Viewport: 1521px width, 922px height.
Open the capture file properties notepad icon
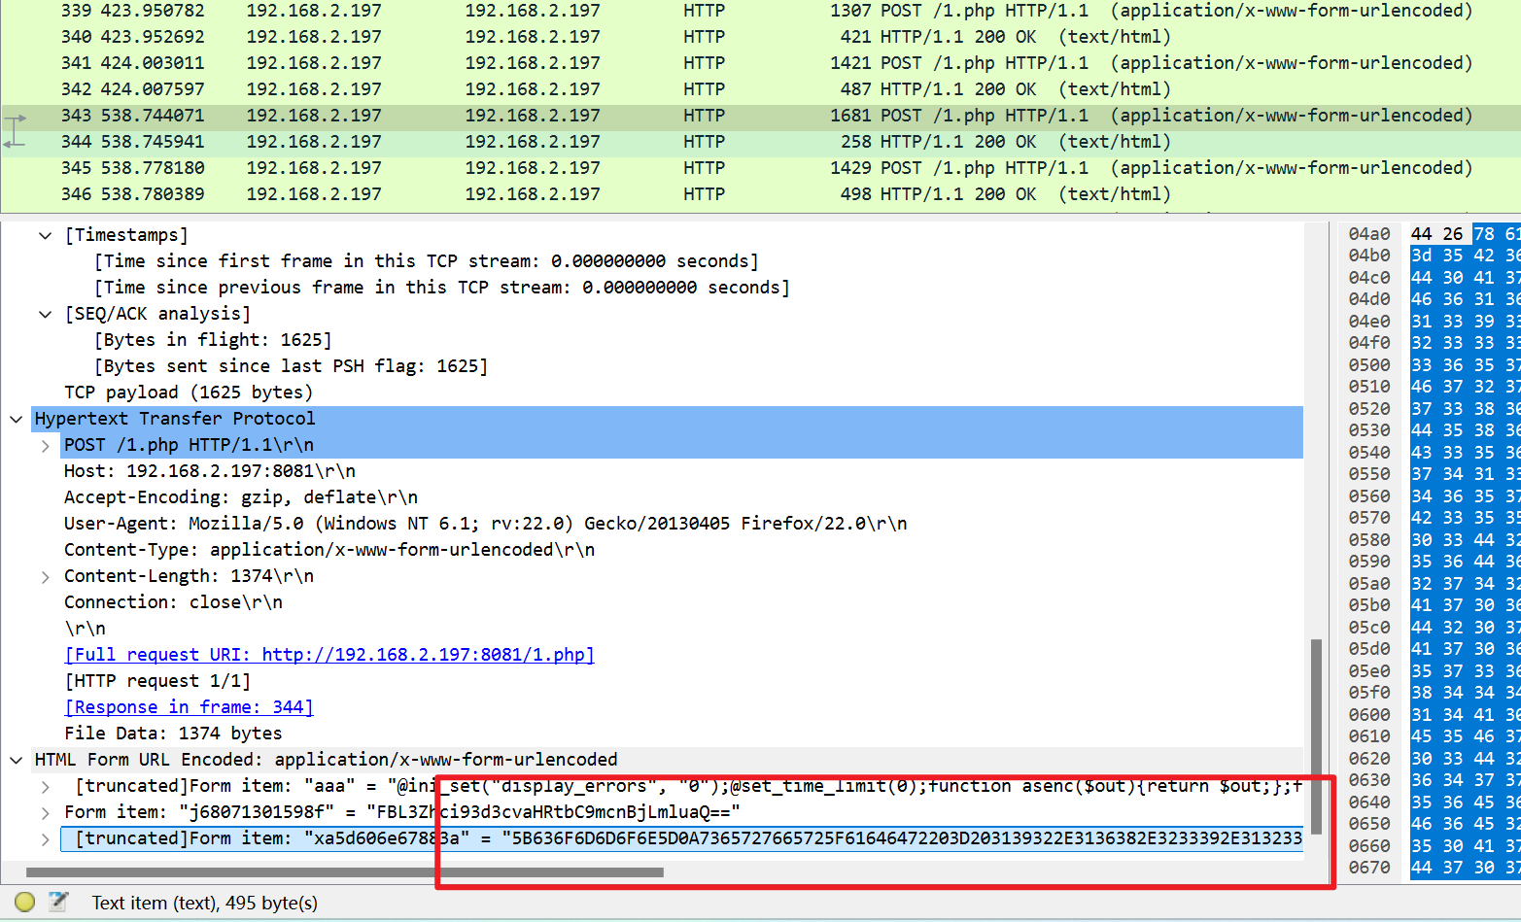click(58, 903)
